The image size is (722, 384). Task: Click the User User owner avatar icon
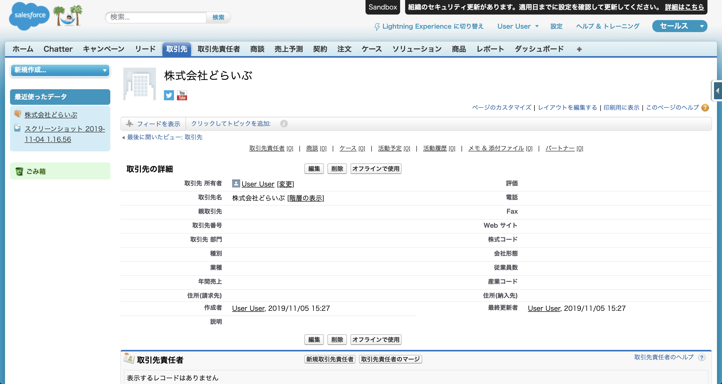[x=236, y=183]
